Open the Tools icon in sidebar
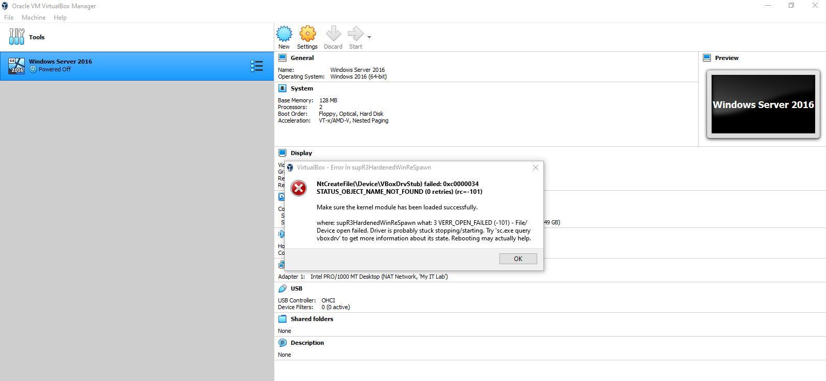 coord(17,37)
